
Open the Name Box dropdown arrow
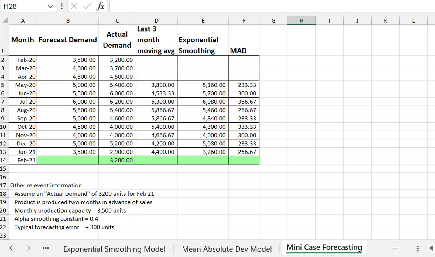(50, 6)
